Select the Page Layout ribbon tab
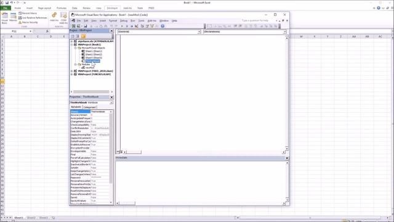Viewport: 394px width, 222px height. click(44, 8)
